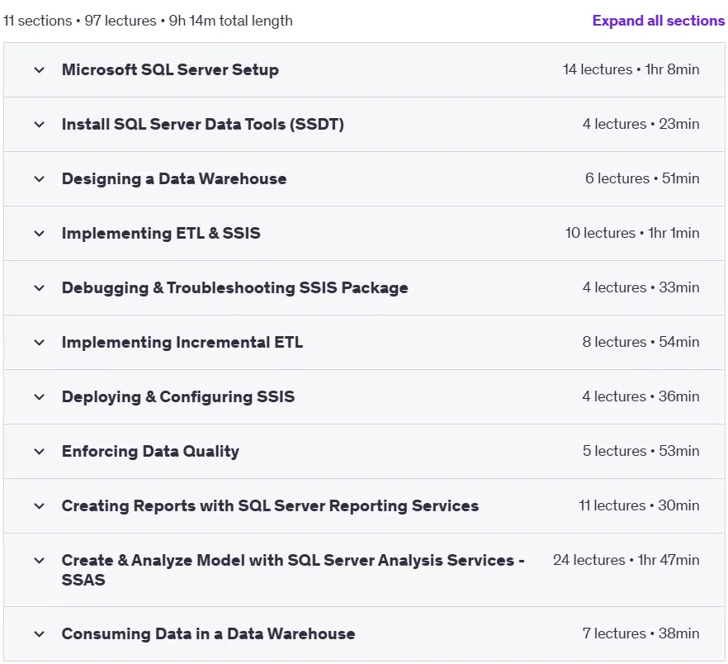Image resolution: width=728 pixels, height=664 pixels.
Task: Open Implementing Incremental ETL section title
Action: click(x=182, y=343)
